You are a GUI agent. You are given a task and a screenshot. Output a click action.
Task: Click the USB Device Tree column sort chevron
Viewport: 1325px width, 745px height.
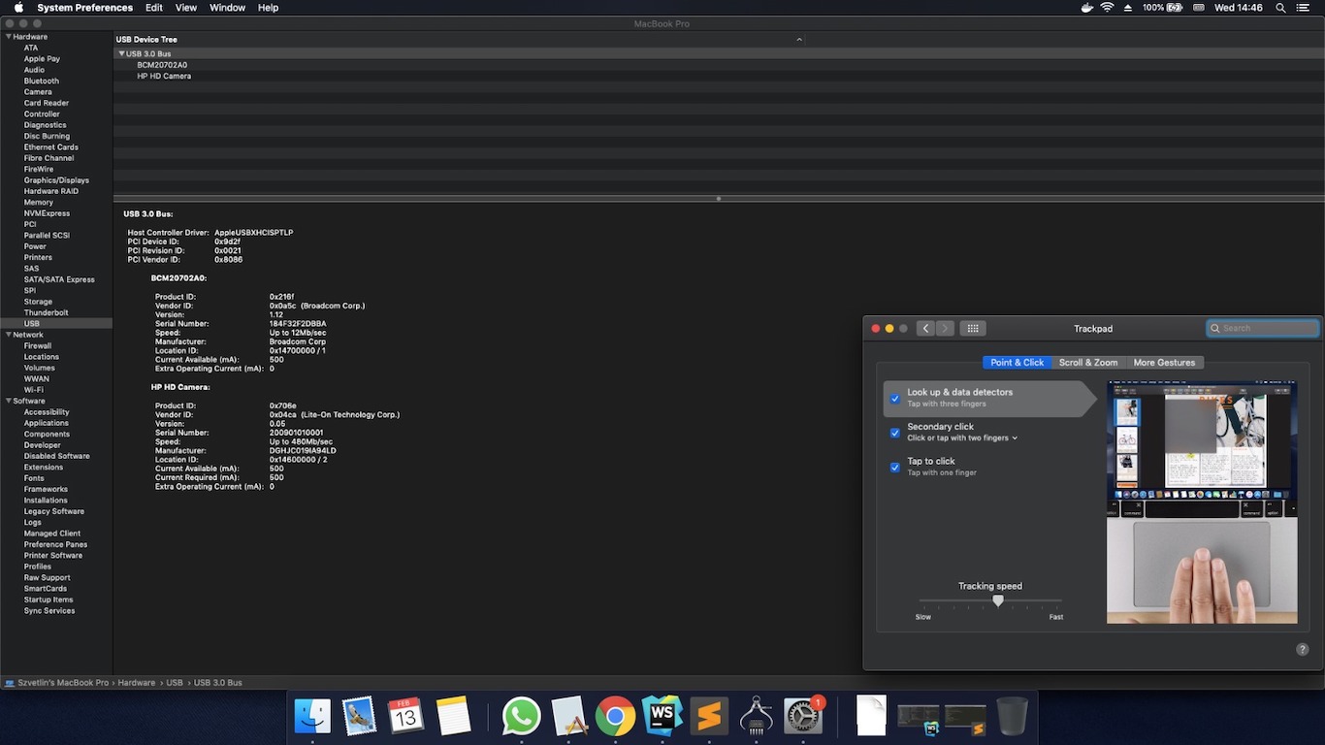[799, 40]
